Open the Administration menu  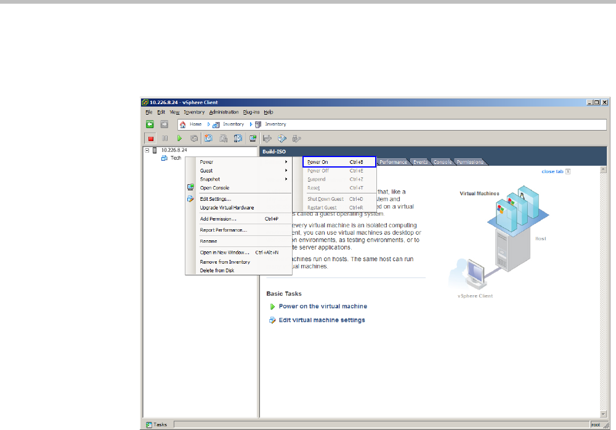tap(223, 112)
